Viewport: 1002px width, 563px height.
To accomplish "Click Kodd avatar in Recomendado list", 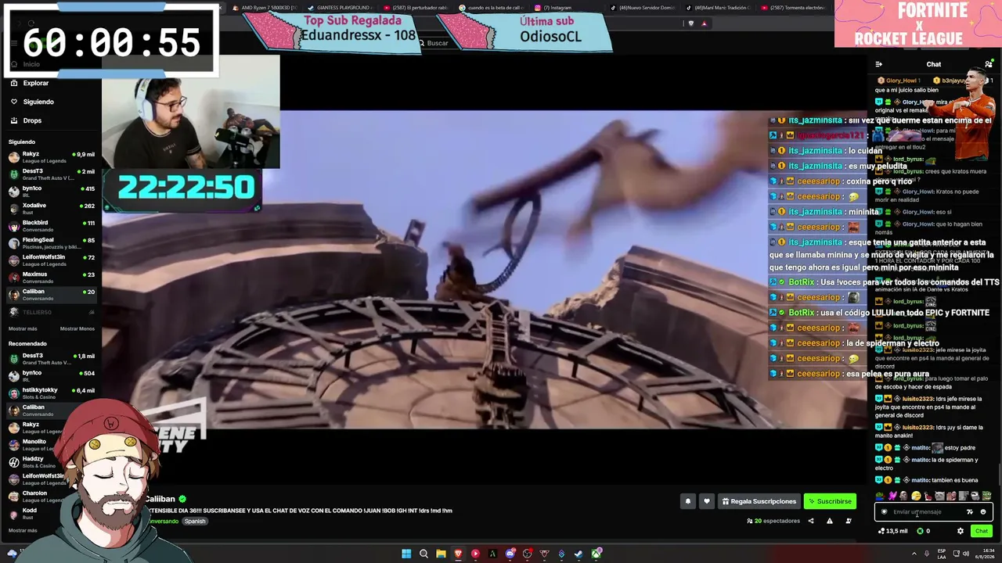I will pyautogui.click(x=13, y=514).
